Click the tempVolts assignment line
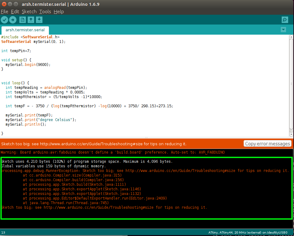Viewport: 294px width, 236px height. coord(45,92)
